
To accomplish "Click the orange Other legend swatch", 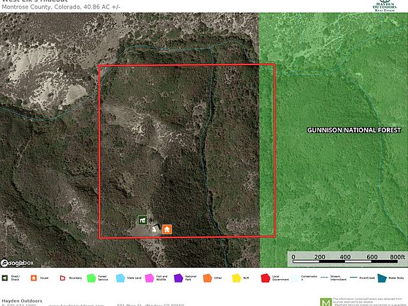I will 208,278.
